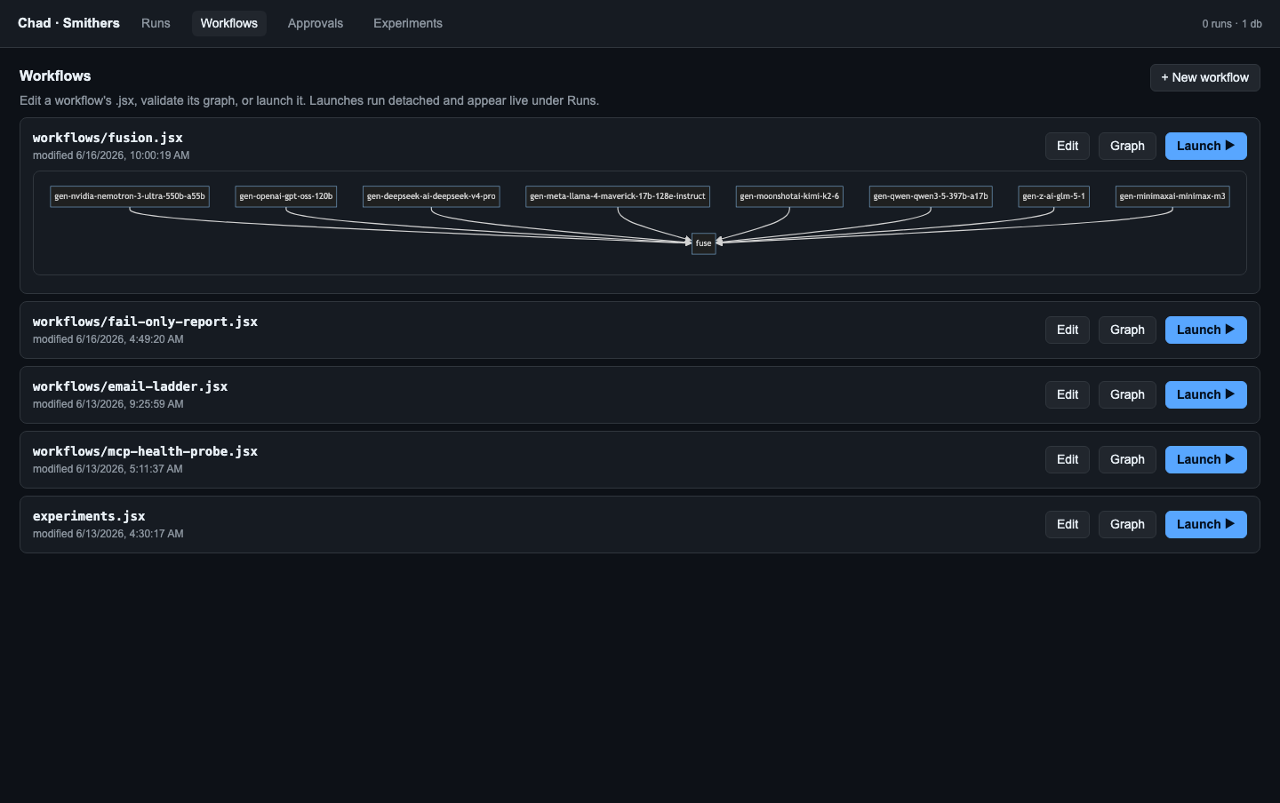
Task: Edit the fusion.jsx workflow
Action: tap(1068, 146)
